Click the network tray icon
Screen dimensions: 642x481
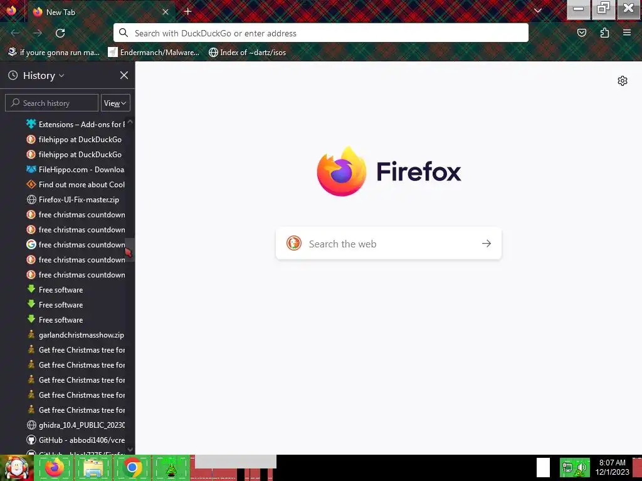tap(567, 467)
